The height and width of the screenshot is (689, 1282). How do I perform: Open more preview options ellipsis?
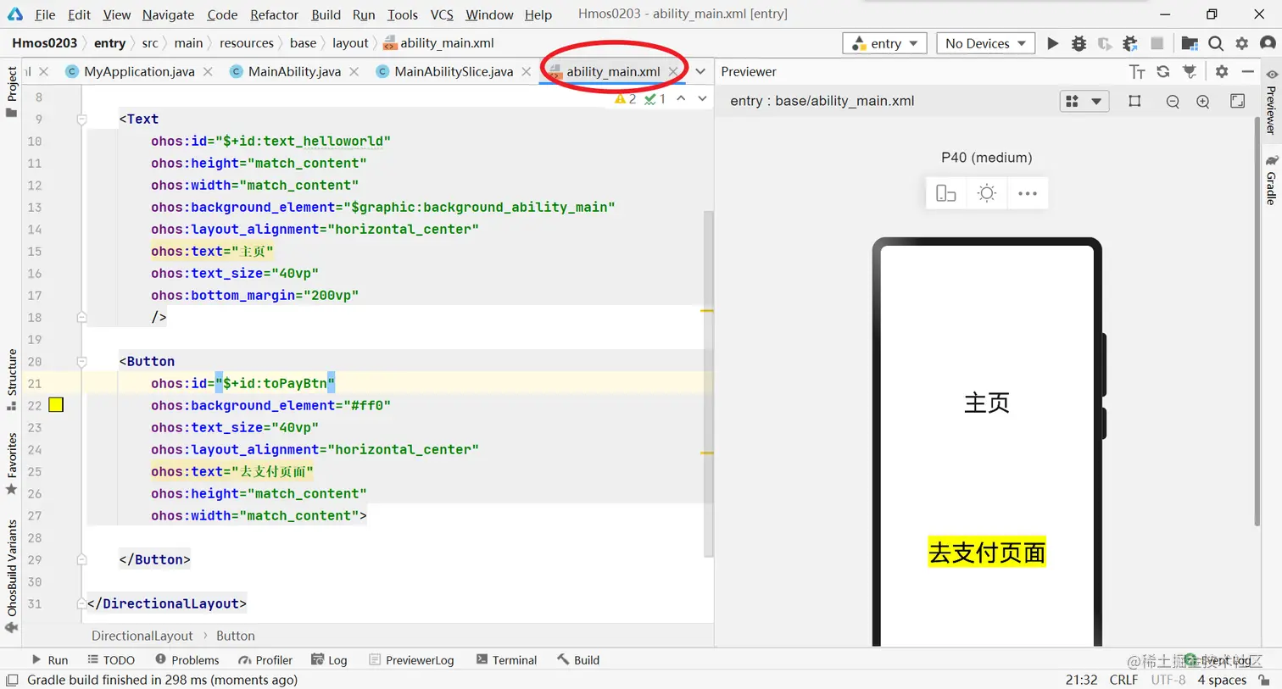(1028, 193)
